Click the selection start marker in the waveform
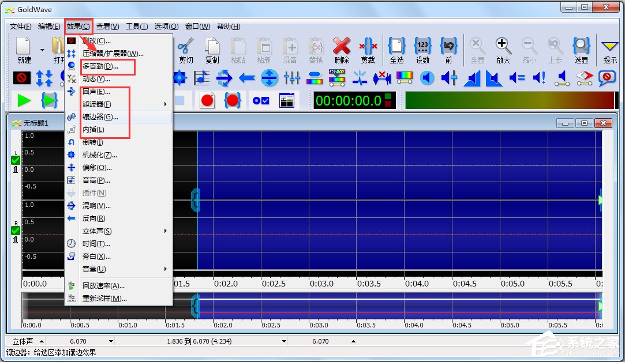The height and width of the screenshot is (362, 625). coord(195,200)
